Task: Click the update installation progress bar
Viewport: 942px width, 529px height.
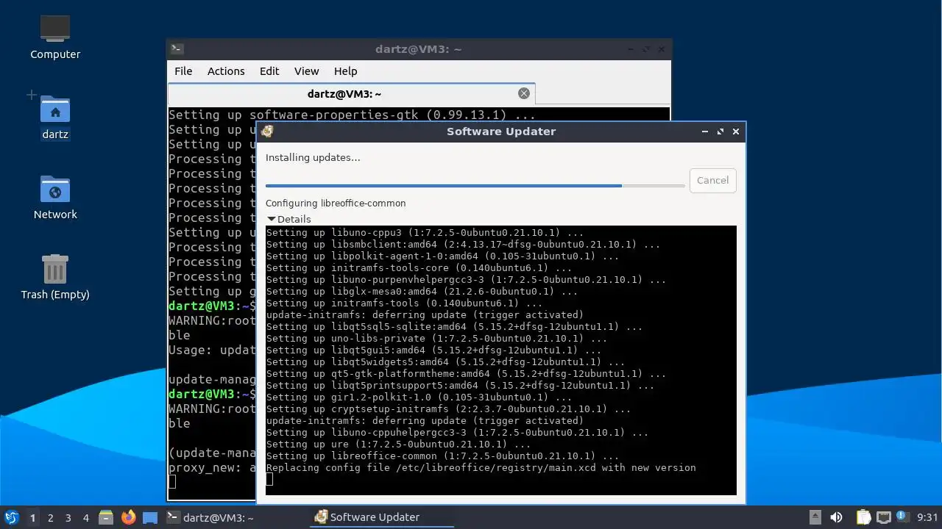Action: coord(475,186)
